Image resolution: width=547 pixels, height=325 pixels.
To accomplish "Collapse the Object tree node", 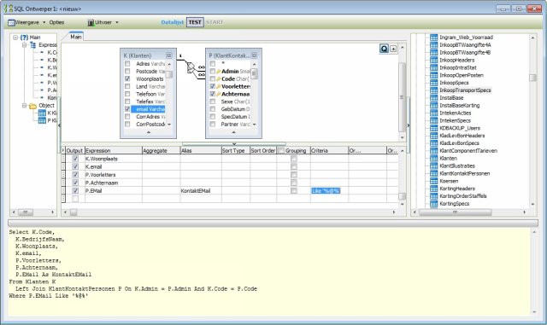I will pyautogui.click(x=25, y=106).
